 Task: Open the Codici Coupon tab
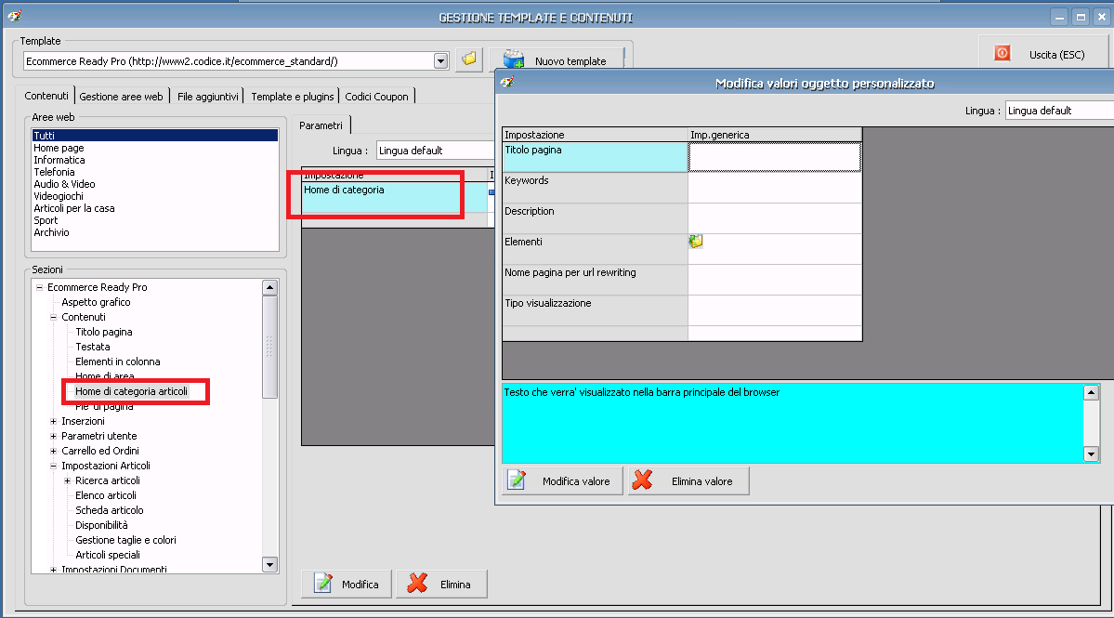pyautogui.click(x=376, y=97)
